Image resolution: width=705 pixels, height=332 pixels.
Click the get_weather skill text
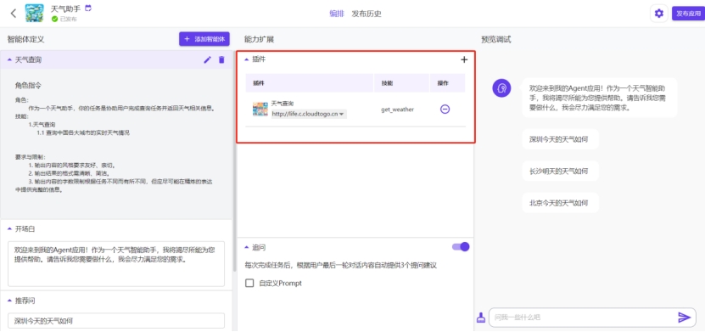pos(397,110)
